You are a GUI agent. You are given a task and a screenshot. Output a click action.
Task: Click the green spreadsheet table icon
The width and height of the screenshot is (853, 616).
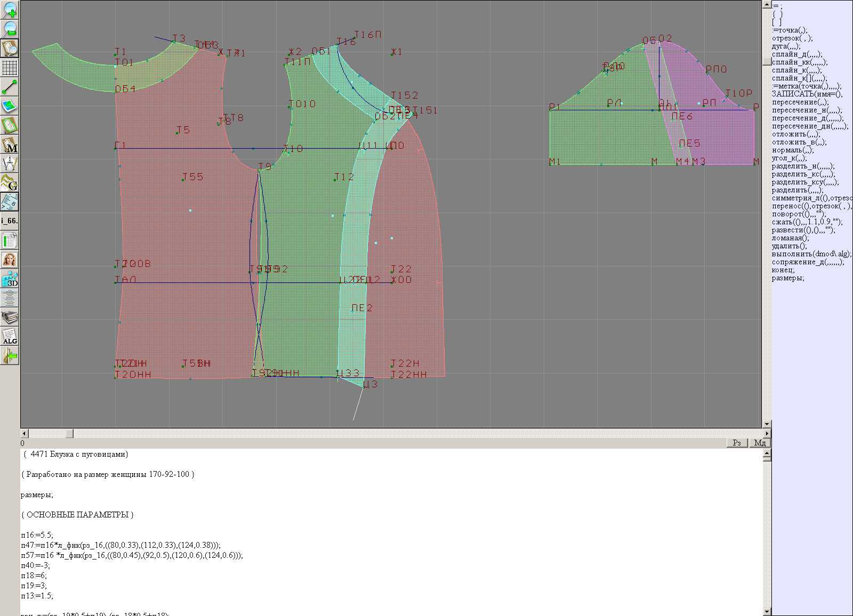click(10, 240)
